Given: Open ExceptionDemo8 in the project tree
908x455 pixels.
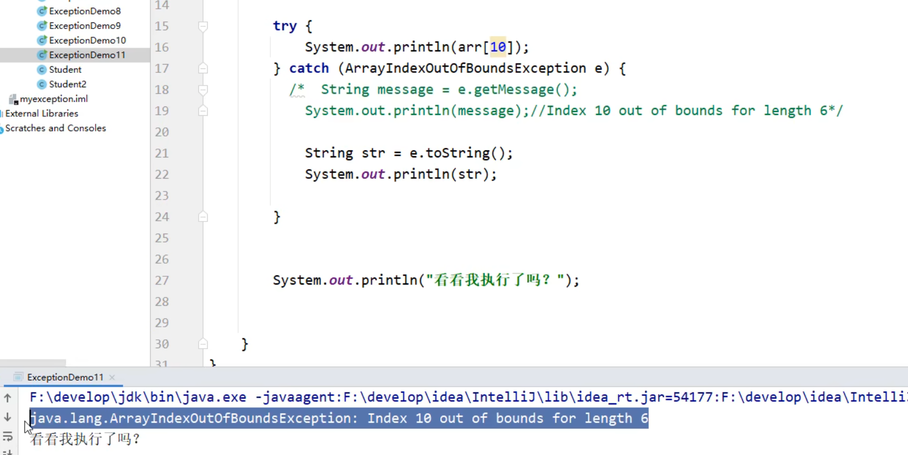Looking at the screenshot, I should (x=84, y=11).
